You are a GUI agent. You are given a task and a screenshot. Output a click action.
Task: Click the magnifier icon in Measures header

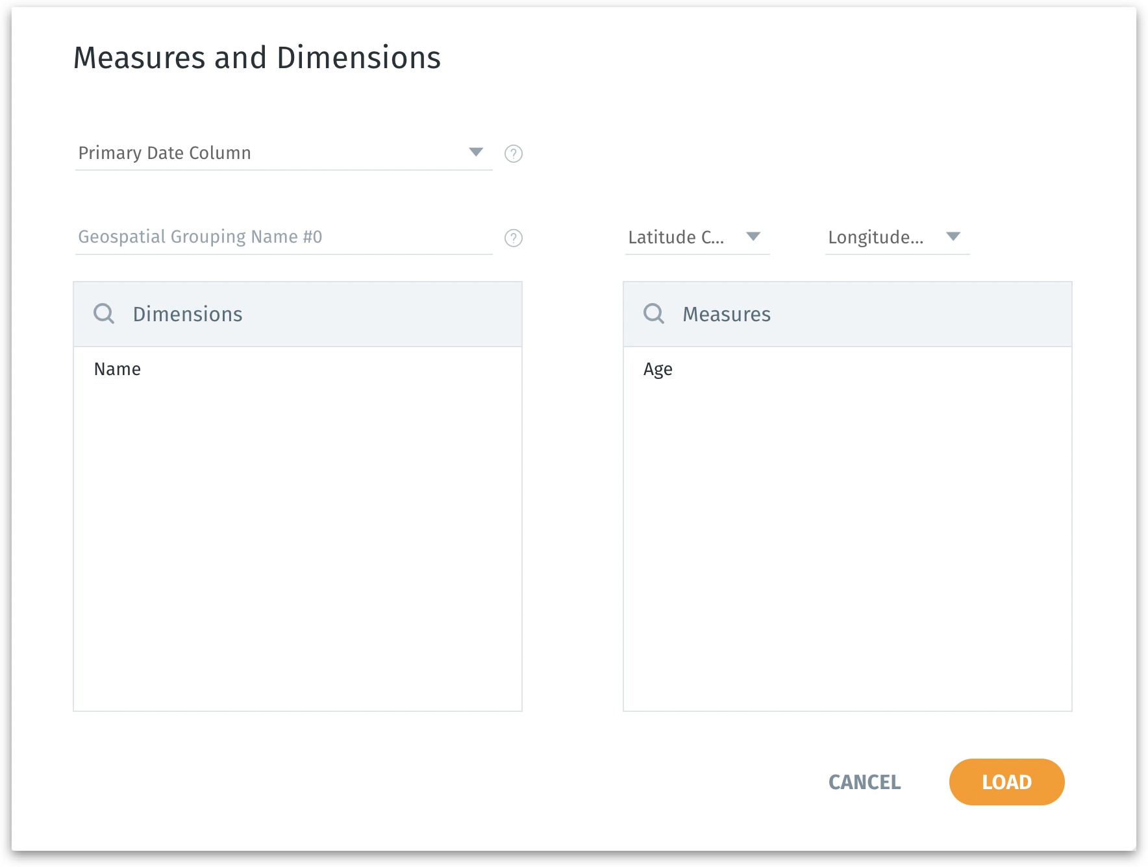[653, 313]
